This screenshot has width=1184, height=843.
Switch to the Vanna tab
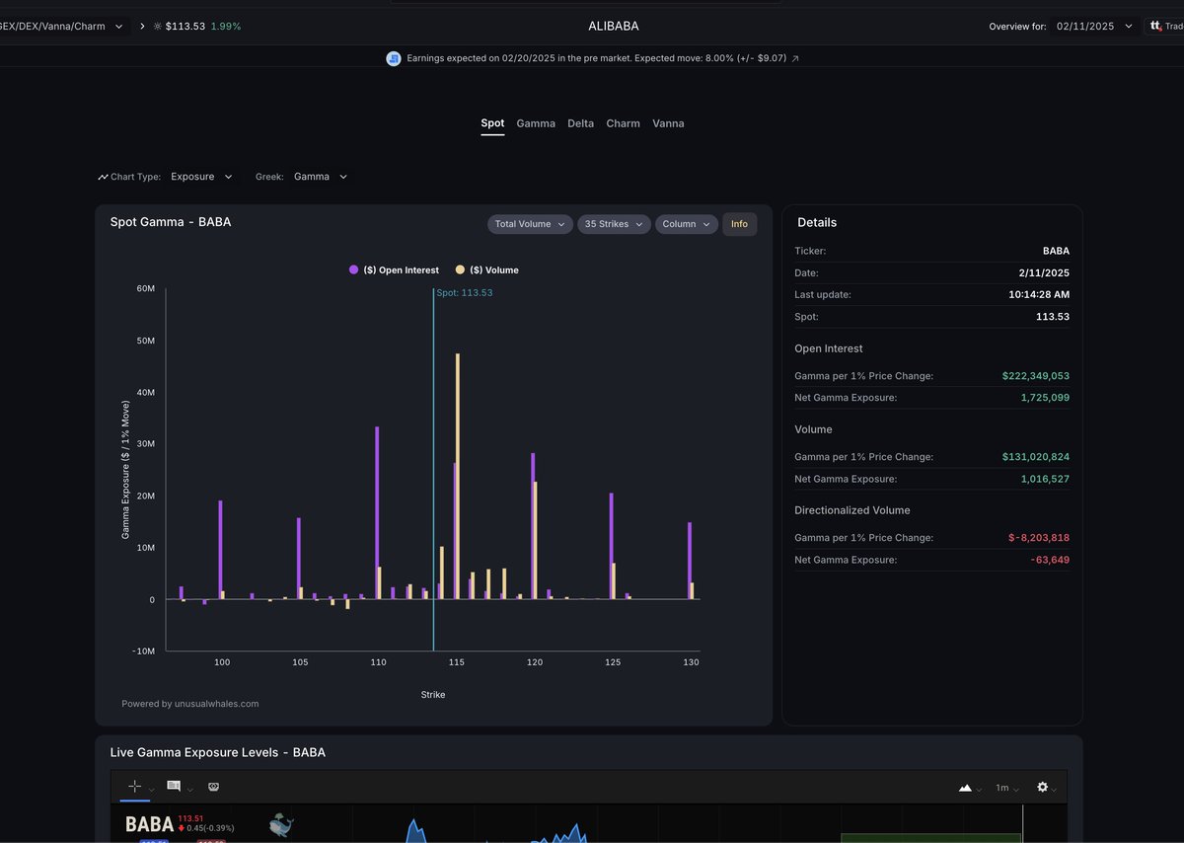(668, 123)
